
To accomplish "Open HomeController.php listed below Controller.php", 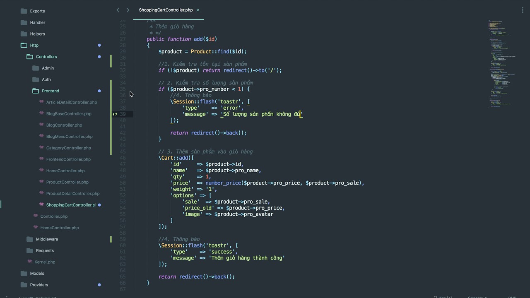I will click(x=60, y=228).
